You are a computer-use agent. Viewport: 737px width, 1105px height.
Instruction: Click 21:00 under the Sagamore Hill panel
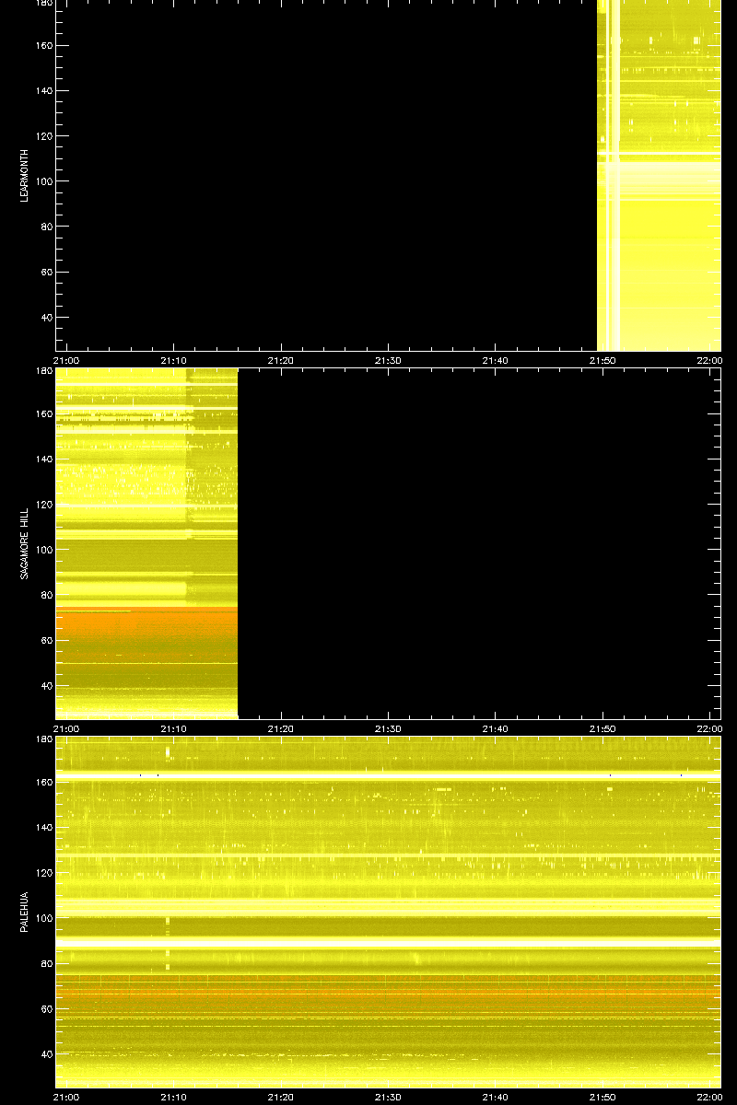pos(67,728)
